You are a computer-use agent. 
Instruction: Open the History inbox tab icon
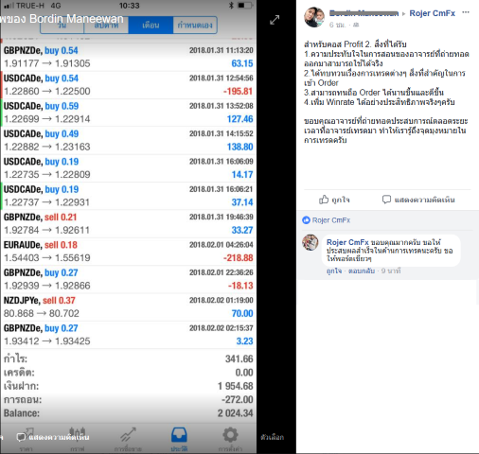(179, 435)
